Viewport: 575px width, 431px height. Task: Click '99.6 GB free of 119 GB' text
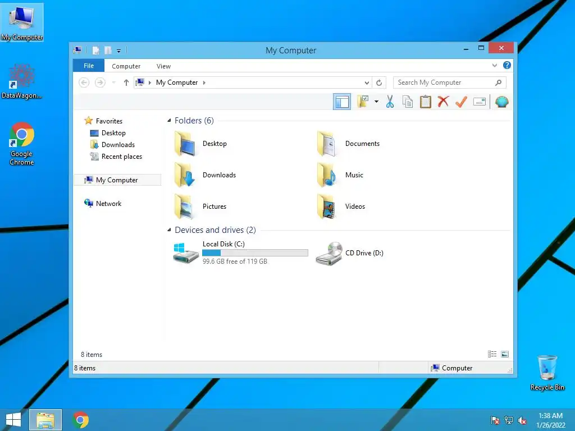click(x=235, y=262)
